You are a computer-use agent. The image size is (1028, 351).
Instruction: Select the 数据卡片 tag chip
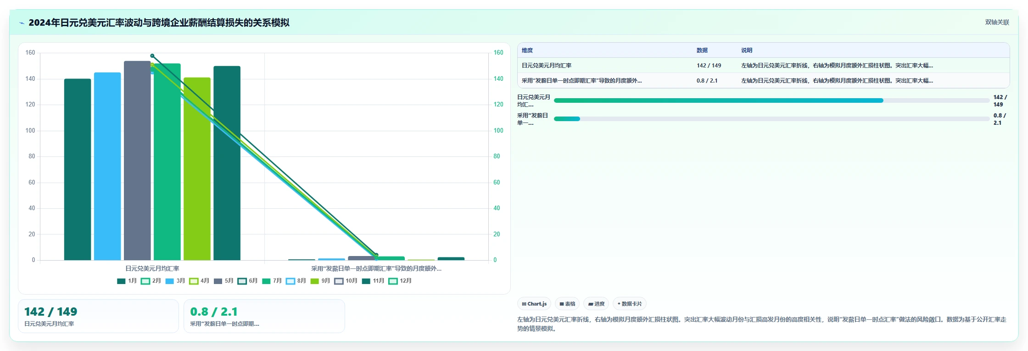click(x=630, y=304)
